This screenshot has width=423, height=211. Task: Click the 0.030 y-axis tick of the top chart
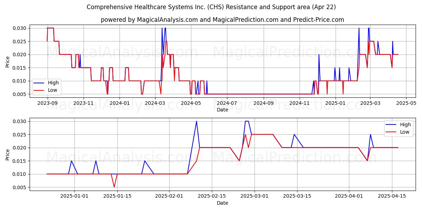(20, 28)
